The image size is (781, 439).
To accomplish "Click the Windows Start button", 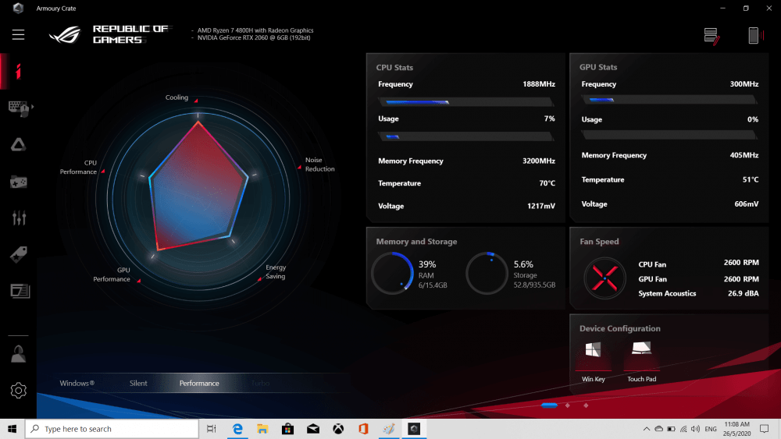I will click(12, 429).
